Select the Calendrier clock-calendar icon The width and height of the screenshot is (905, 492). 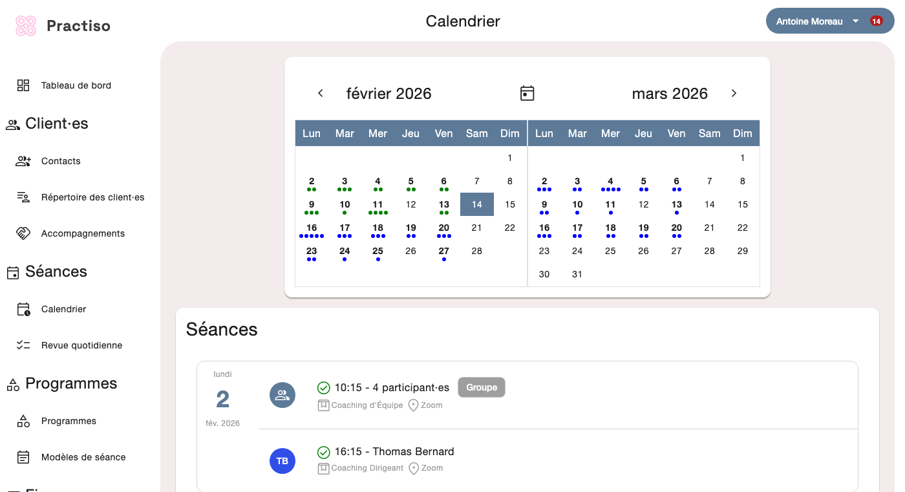(23, 308)
